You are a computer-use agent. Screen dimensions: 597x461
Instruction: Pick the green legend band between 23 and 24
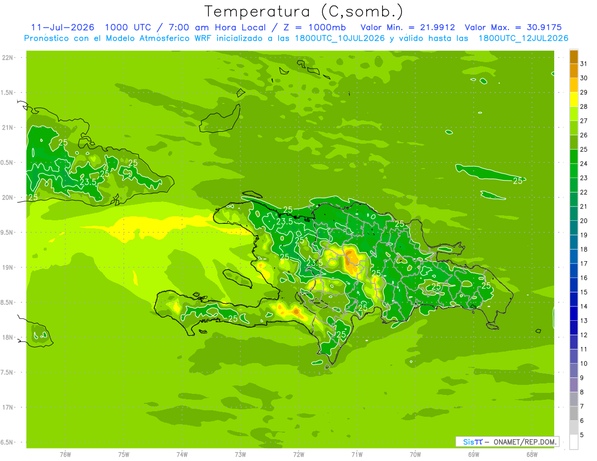[x=574, y=171]
